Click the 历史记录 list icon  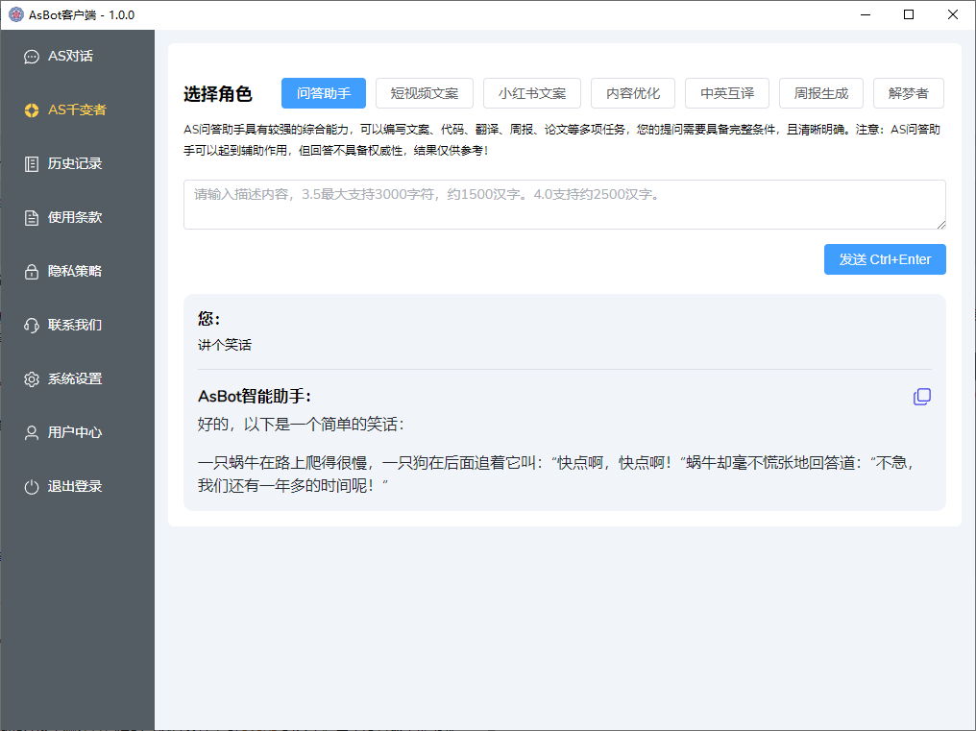(31, 163)
